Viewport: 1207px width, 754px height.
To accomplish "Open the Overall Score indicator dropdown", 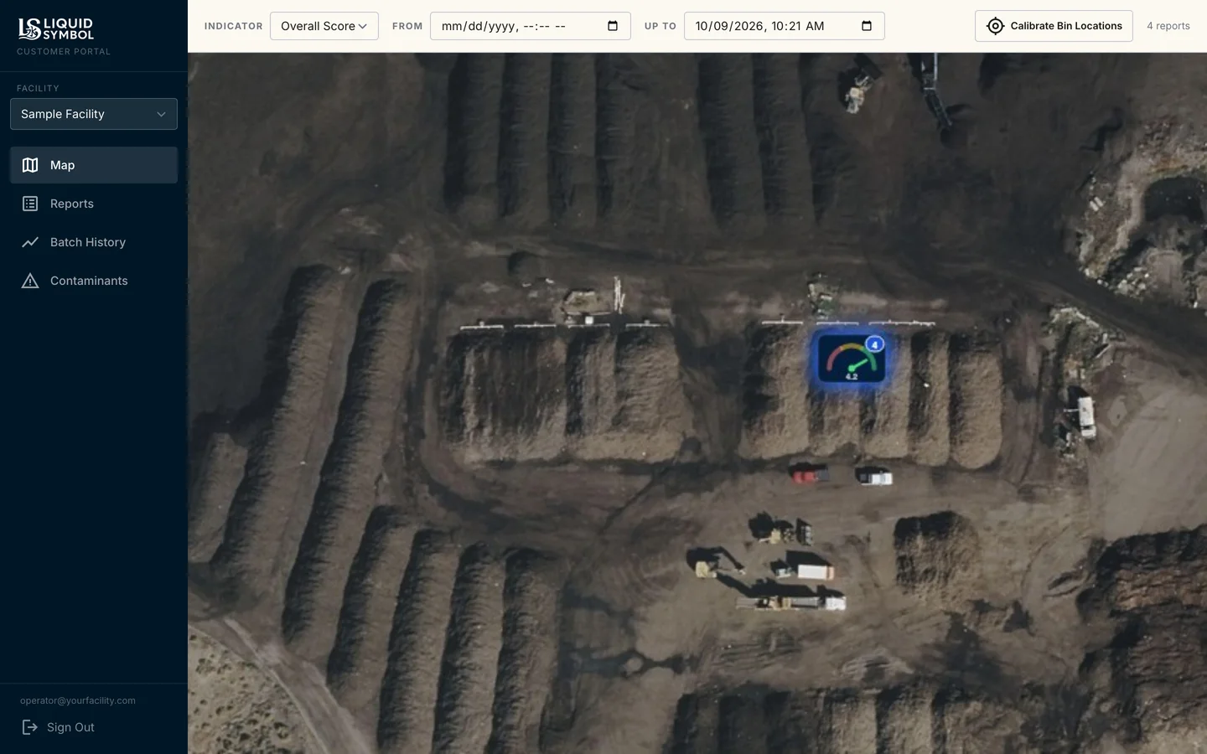I will point(324,26).
